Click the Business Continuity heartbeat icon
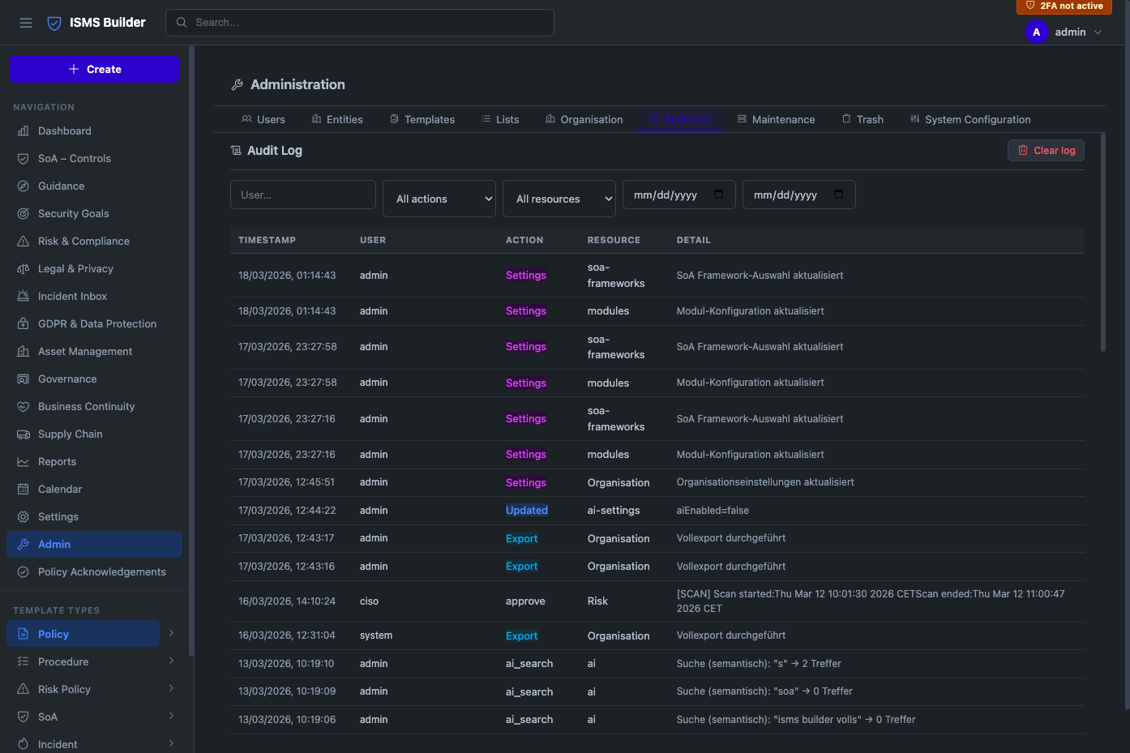This screenshot has height=753, width=1130. (24, 406)
